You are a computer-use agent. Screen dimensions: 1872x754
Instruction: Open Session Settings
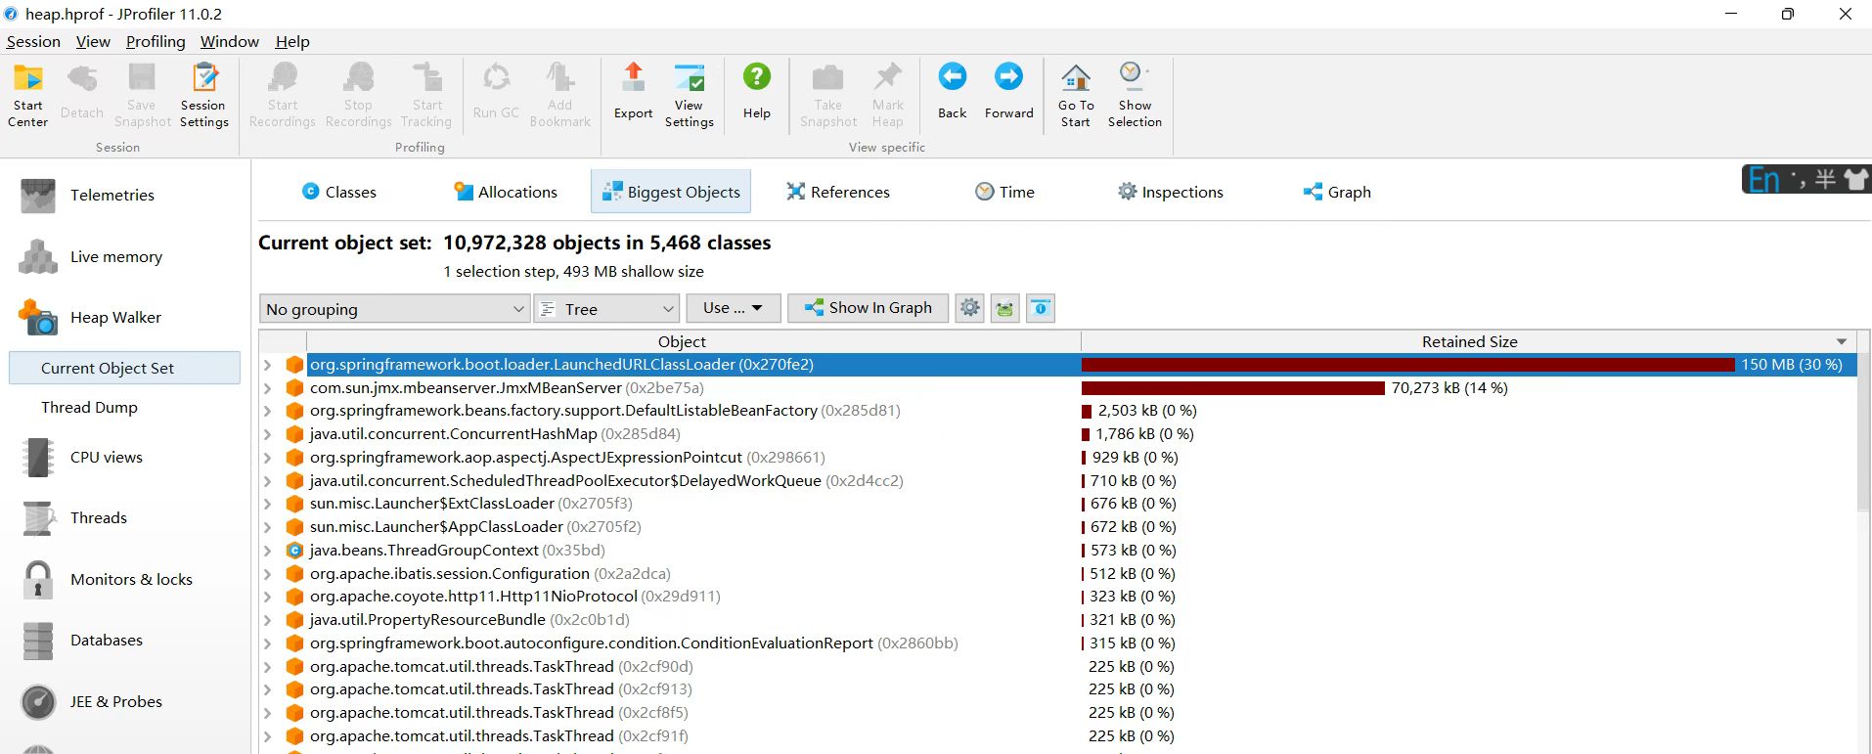[x=204, y=96]
